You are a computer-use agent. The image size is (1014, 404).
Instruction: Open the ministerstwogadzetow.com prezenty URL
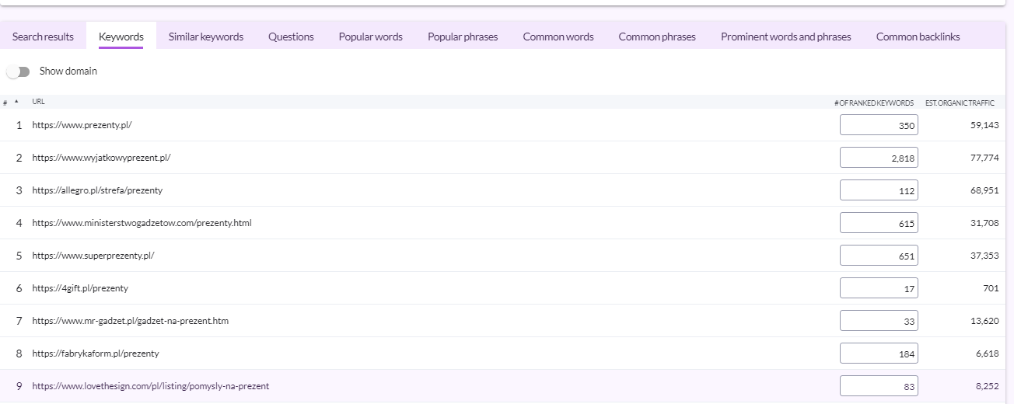pos(142,223)
